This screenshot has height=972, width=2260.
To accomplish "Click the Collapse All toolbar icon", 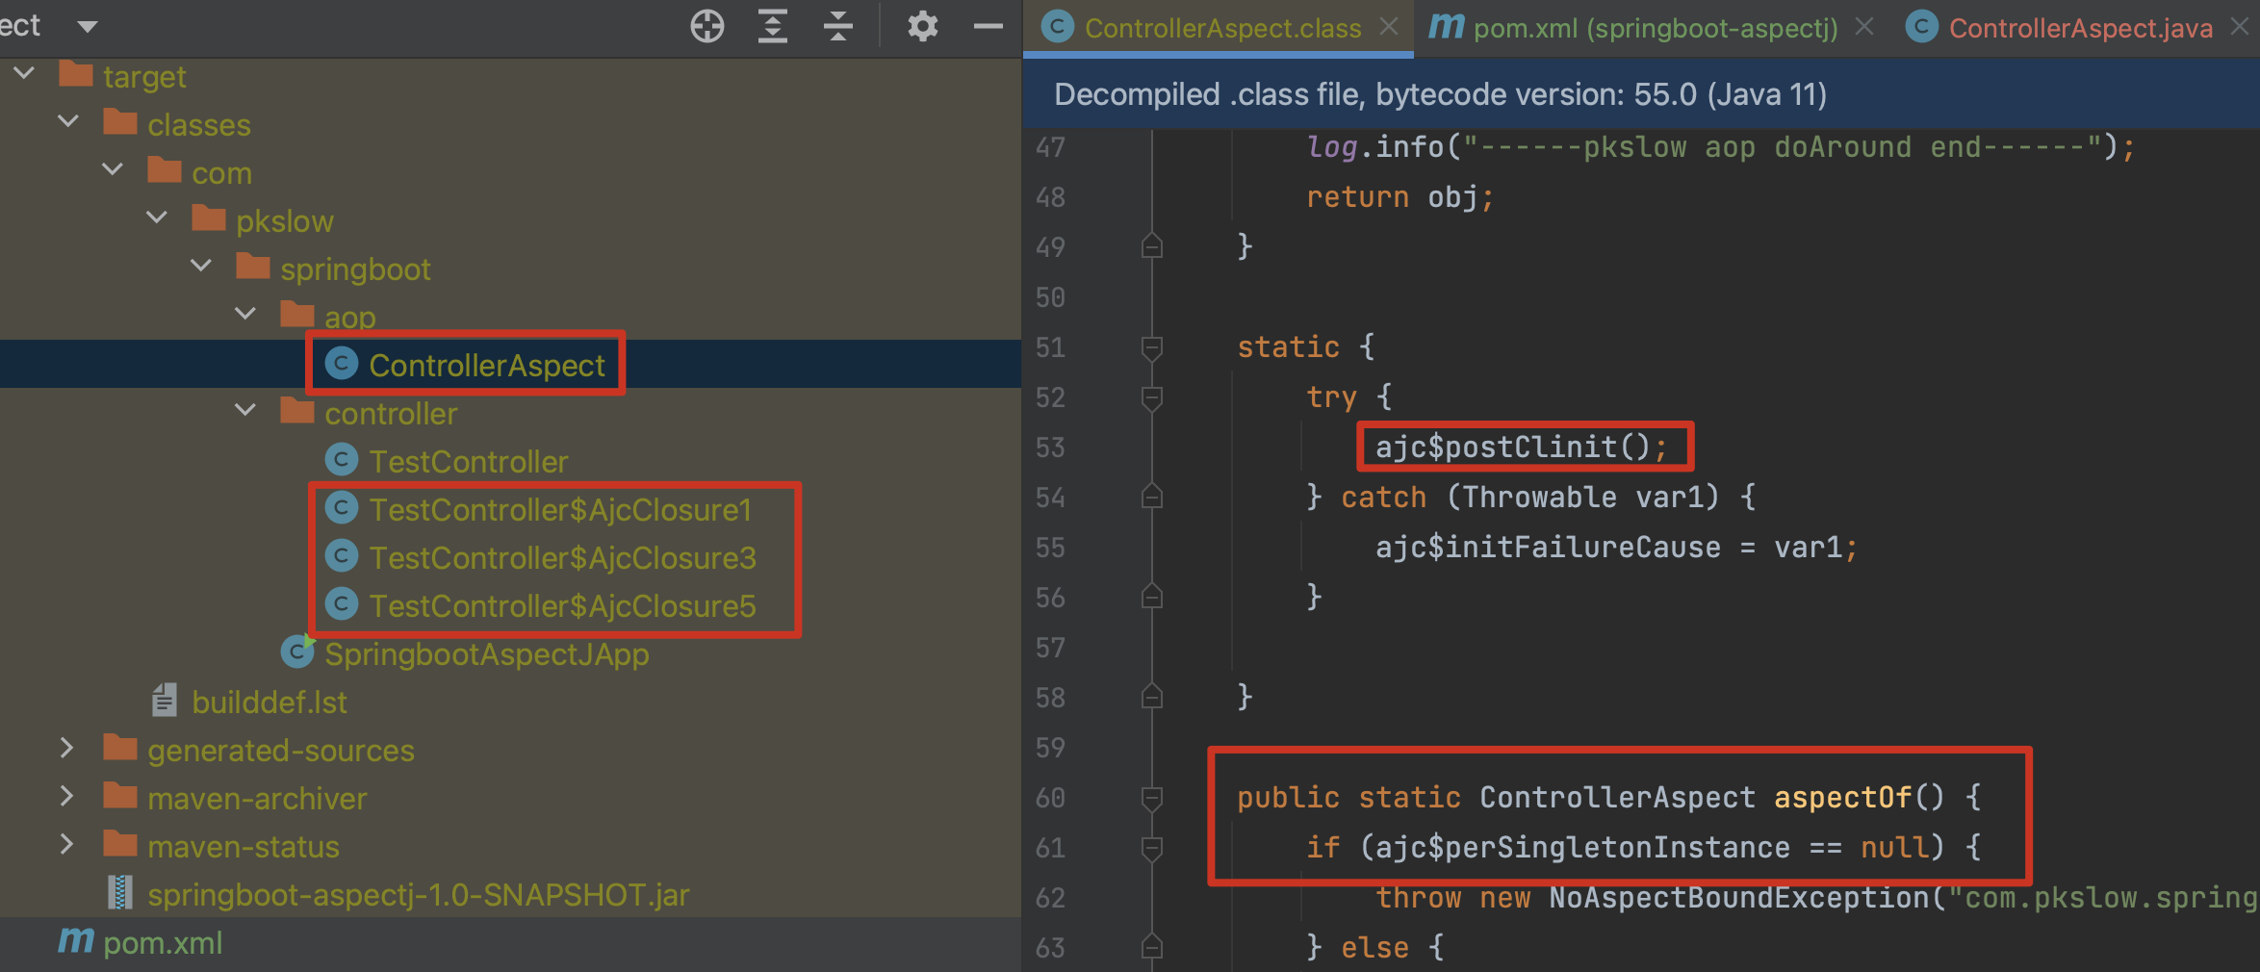I will coord(837,26).
